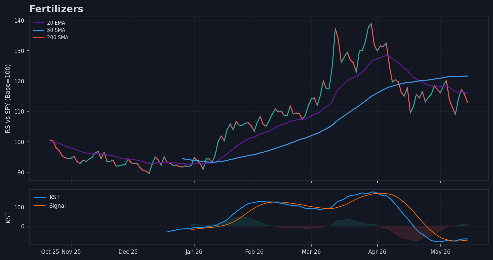
Task: Click the red 200 SMA legend line sample
Action: pyautogui.click(x=39, y=38)
